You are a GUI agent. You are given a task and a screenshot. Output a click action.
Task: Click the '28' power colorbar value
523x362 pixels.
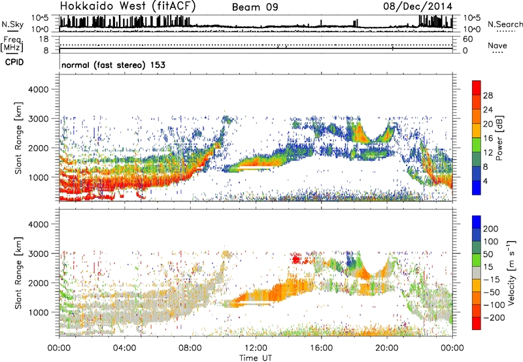pos(488,95)
